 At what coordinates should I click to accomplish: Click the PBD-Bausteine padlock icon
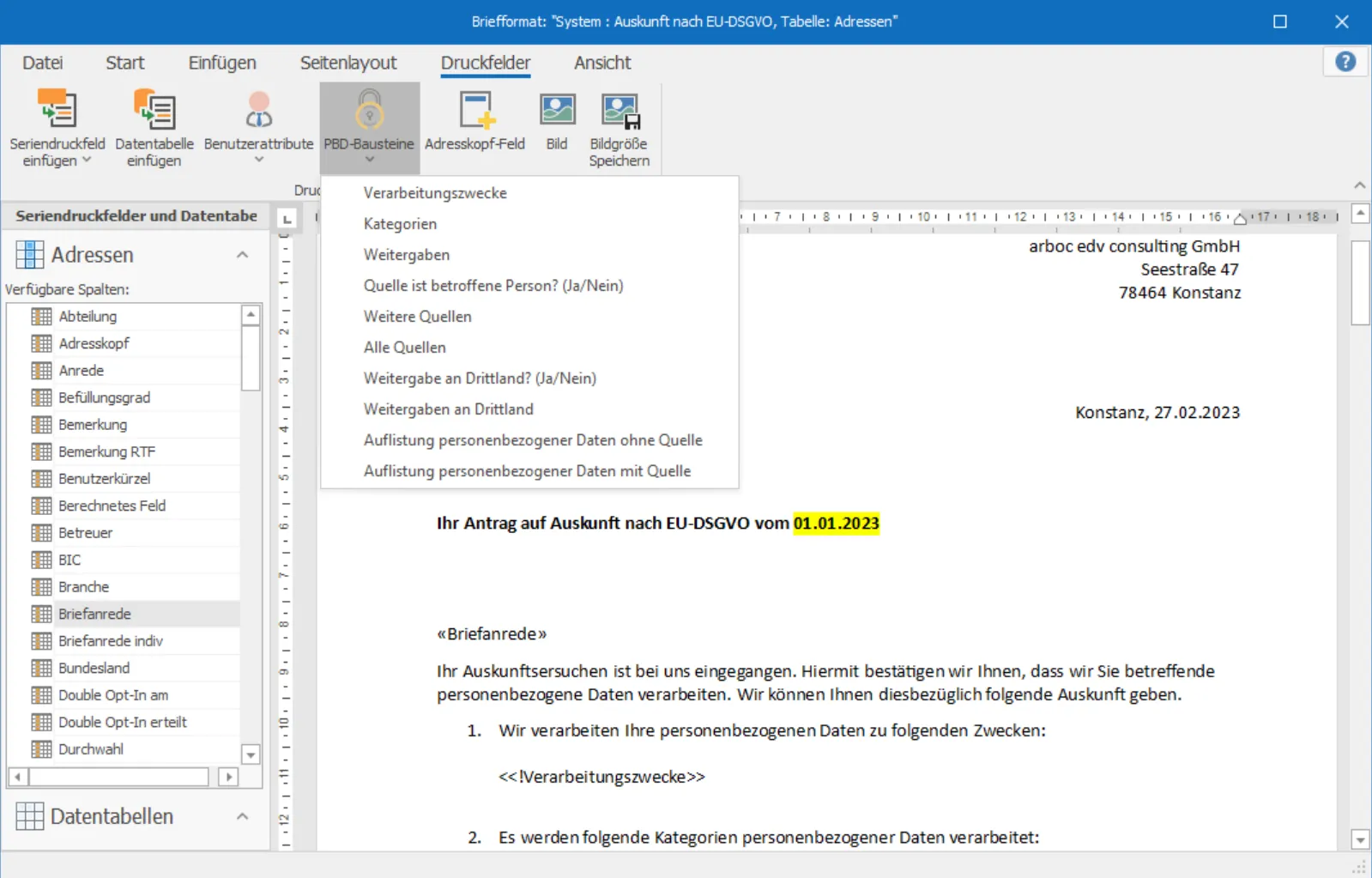click(x=369, y=109)
